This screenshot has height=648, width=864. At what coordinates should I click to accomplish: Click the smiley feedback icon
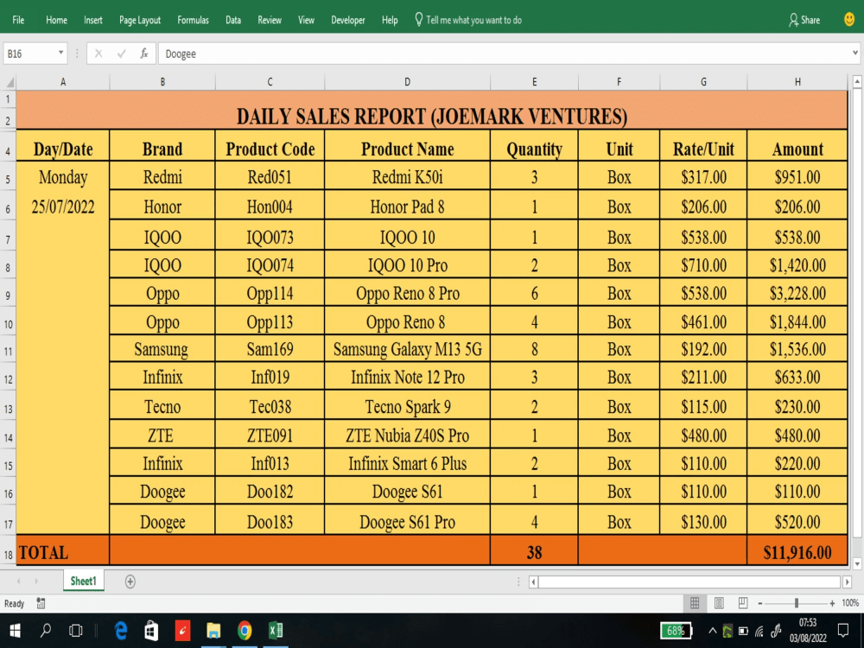pyautogui.click(x=849, y=20)
